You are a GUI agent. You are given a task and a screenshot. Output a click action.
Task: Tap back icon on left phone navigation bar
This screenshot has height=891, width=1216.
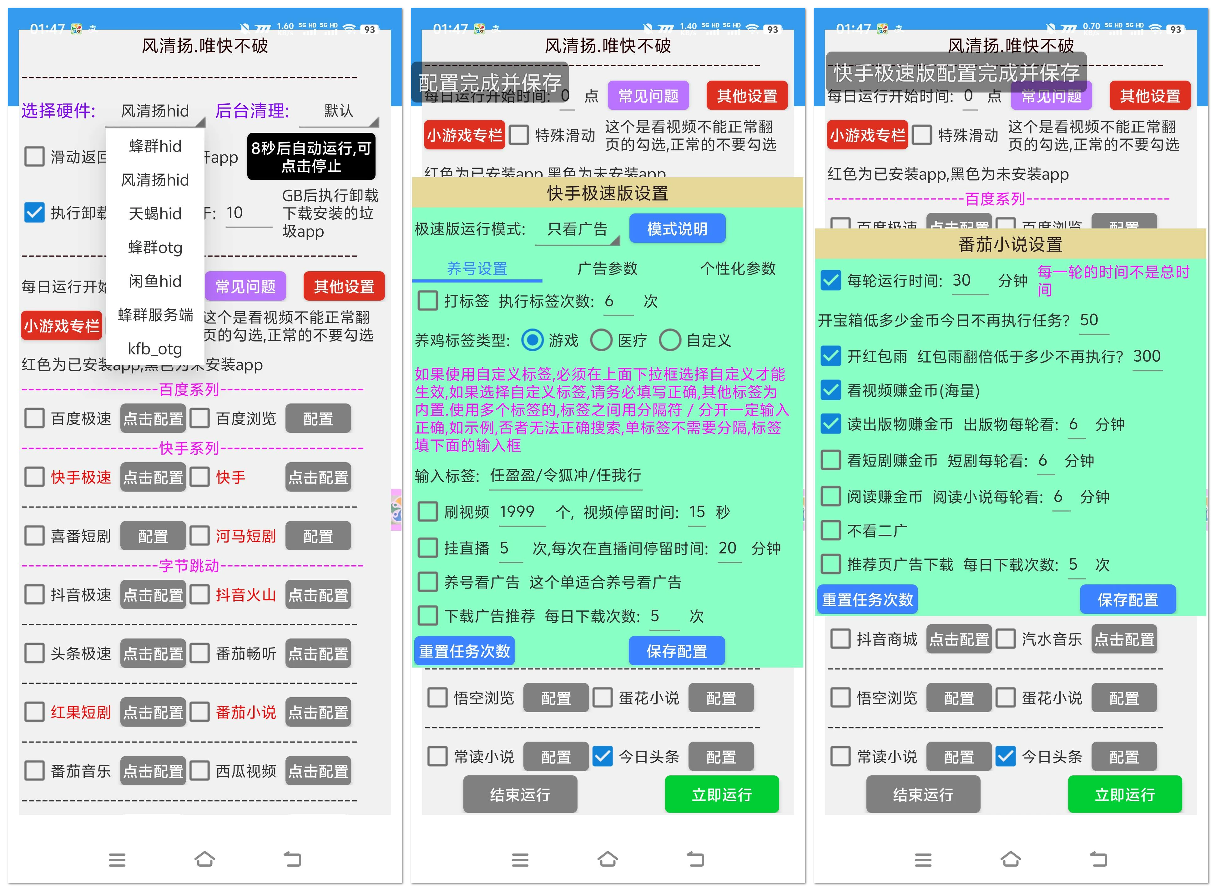(x=292, y=858)
